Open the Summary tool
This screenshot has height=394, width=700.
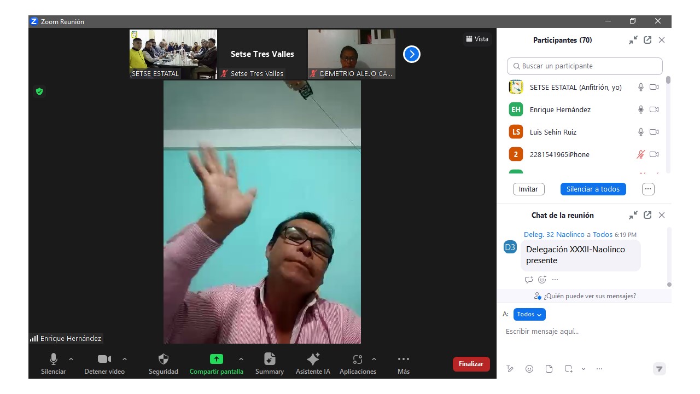click(x=269, y=360)
